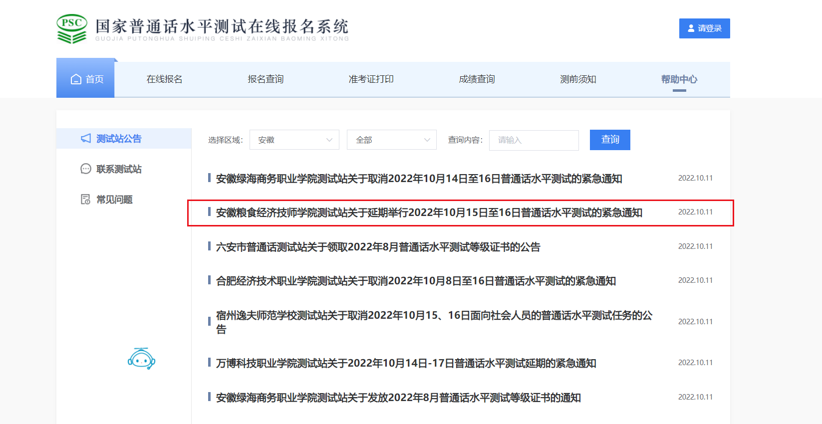Switch to 准考证打印 tab
This screenshot has width=822, height=424.
click(371, 79)
